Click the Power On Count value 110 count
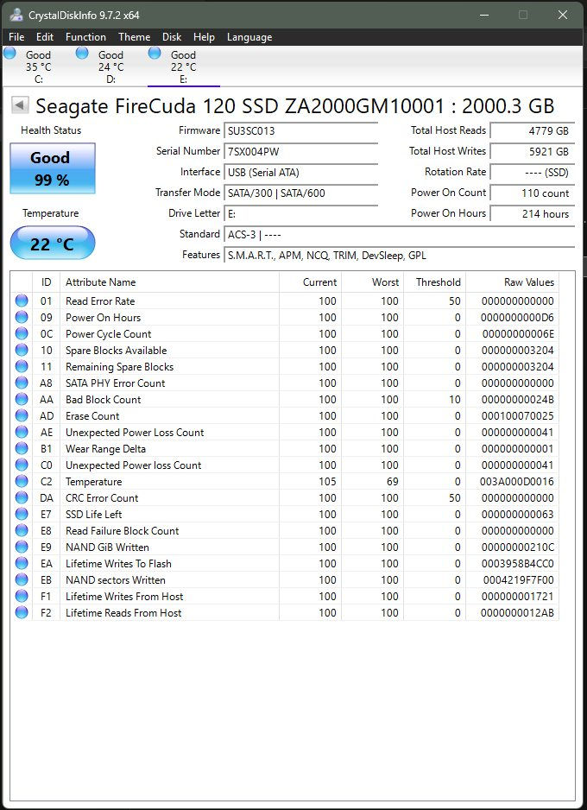The width and height of the screenshot is (587, 810). click(533, 193)
